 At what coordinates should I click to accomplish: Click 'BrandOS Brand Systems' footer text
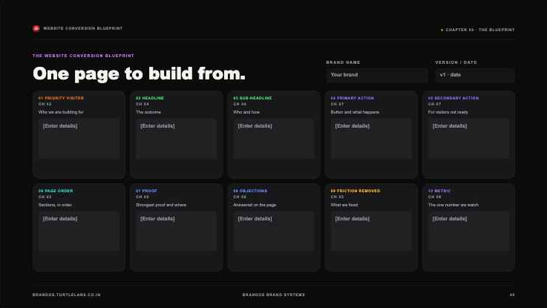coord(273,295)
